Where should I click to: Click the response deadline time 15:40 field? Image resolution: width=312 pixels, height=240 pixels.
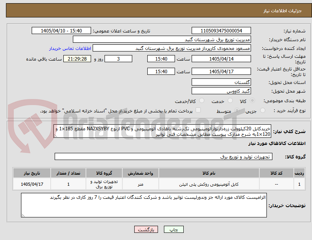[x=161, y=59]
